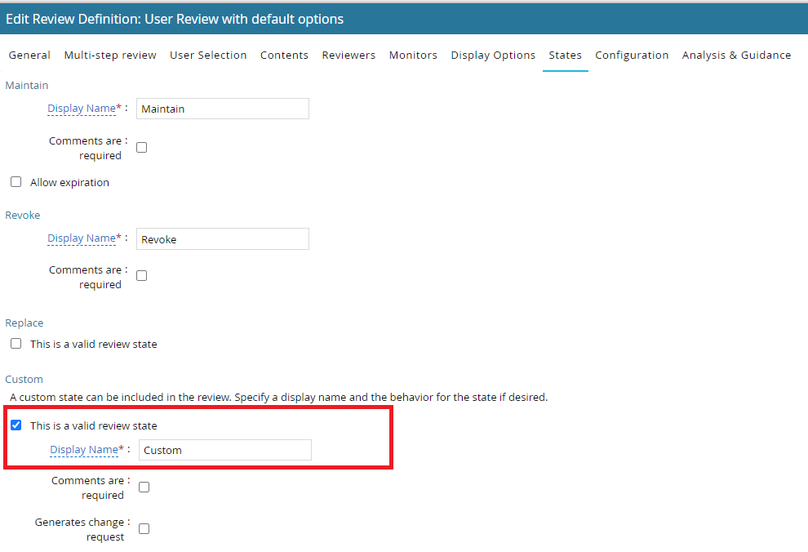Viewport: 808px width, 552px height.
Task: Enable required comments for the Maintain state
Action: pos(142,148)
